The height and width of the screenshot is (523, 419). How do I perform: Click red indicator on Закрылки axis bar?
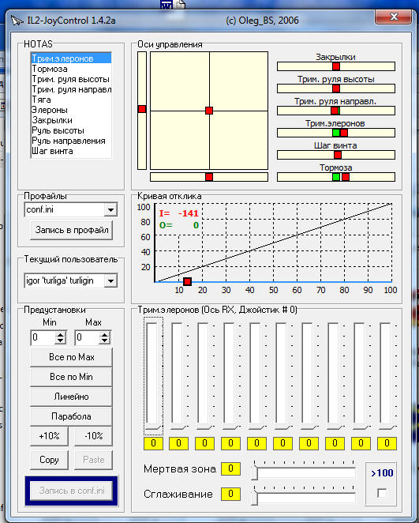tap(336, 66)
